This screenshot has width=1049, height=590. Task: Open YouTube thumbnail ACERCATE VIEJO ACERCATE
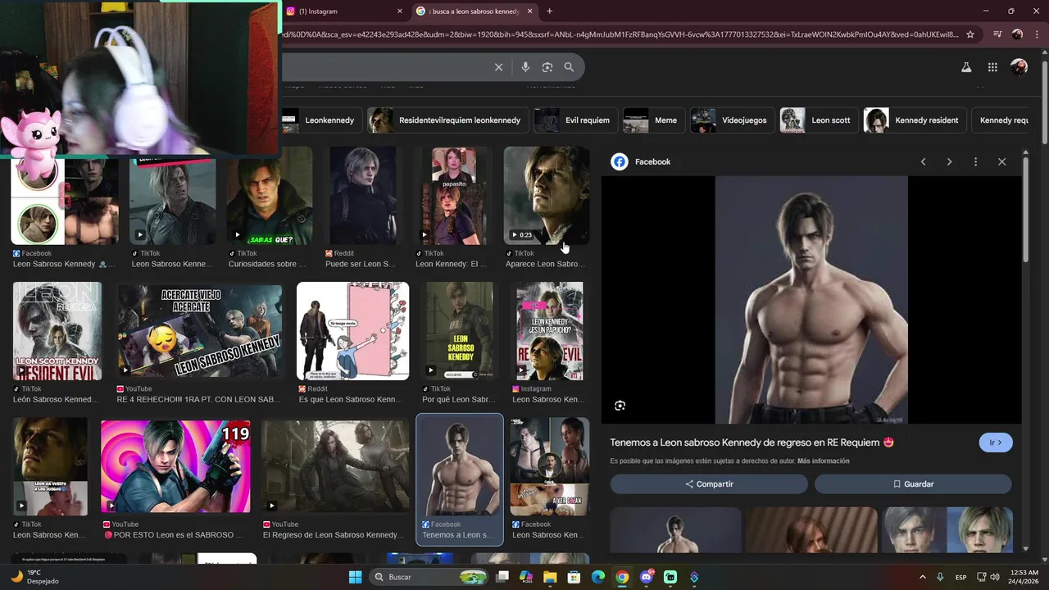click(199, 331)
